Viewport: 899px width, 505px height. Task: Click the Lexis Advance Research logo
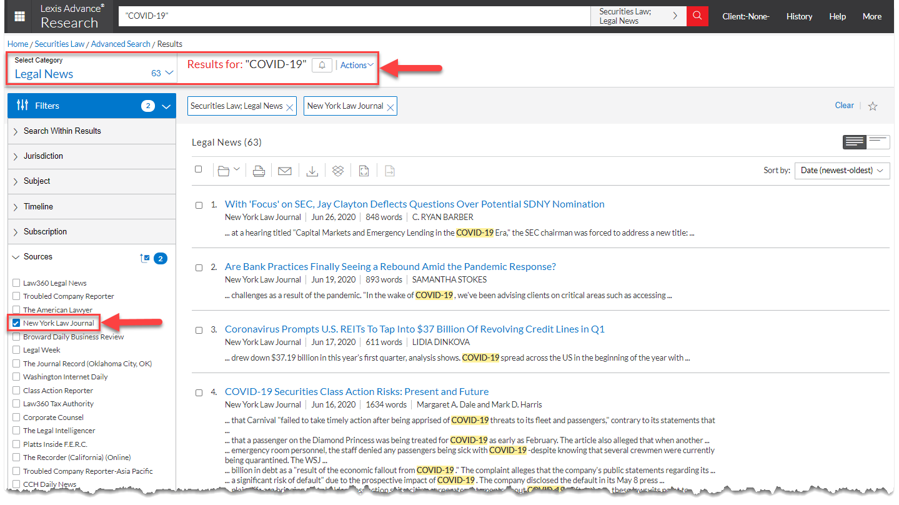(x=72, y=16)
